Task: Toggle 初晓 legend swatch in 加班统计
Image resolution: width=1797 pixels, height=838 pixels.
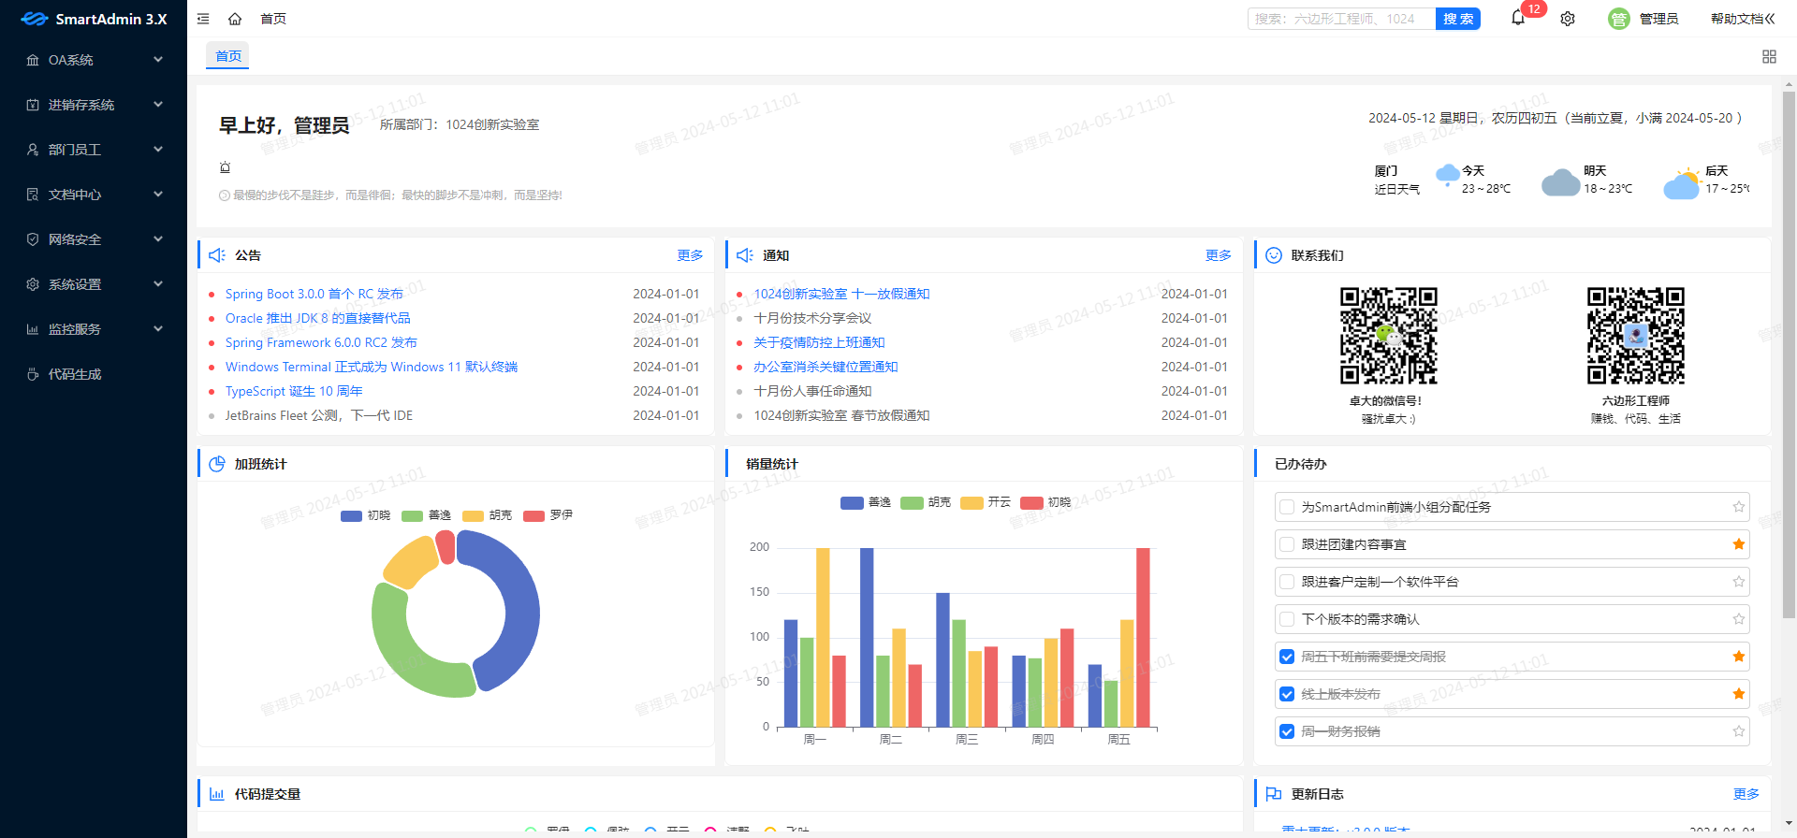Action: click(351, 515)
